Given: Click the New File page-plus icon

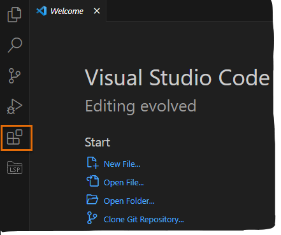Looking at the screenshot, I should [92, 162].
